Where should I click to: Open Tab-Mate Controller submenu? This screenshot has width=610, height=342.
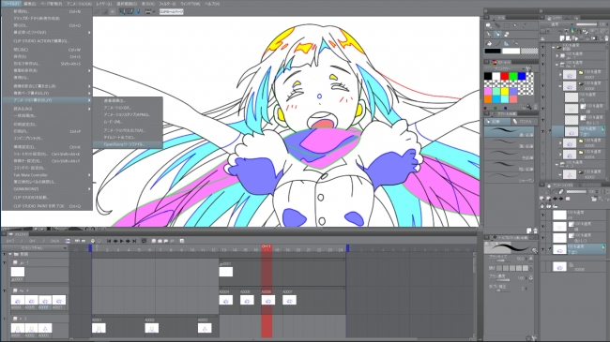coord(47,175)
